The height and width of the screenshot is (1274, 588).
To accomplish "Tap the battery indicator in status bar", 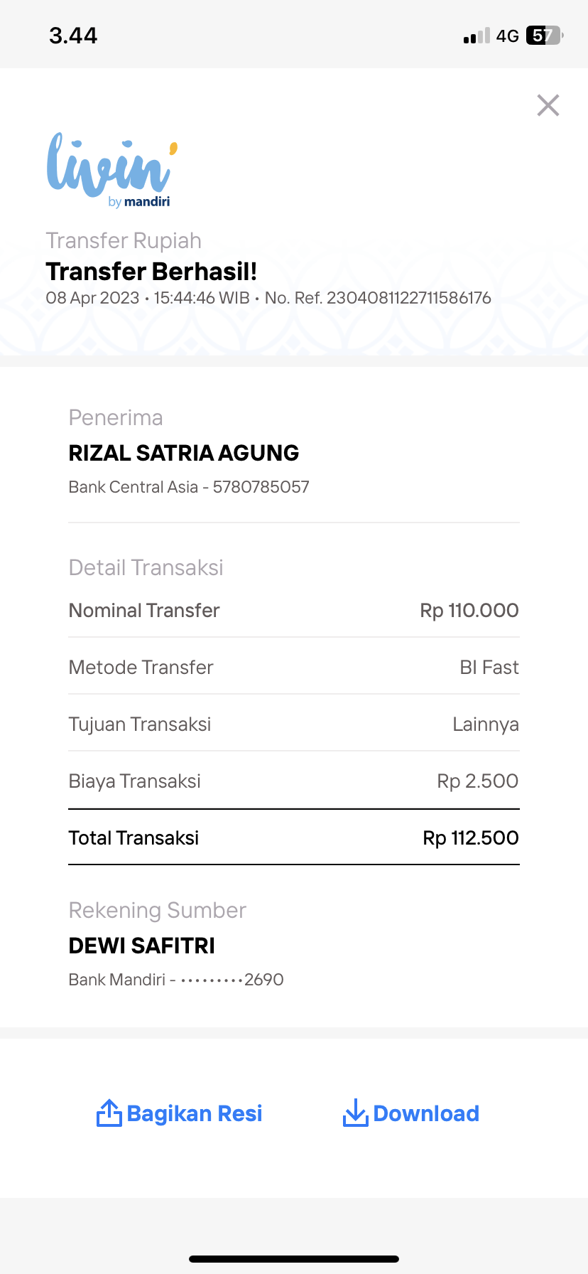I will (x=544, y=36).
